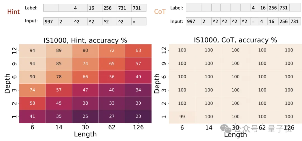Click the Depth axis label of Hint chart
302x141 pixels.
8,83
